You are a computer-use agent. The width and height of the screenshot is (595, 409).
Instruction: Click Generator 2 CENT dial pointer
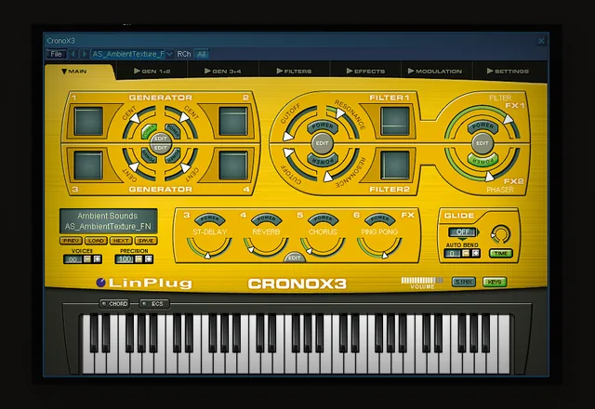pyautogui.click(x=184, y=117)
